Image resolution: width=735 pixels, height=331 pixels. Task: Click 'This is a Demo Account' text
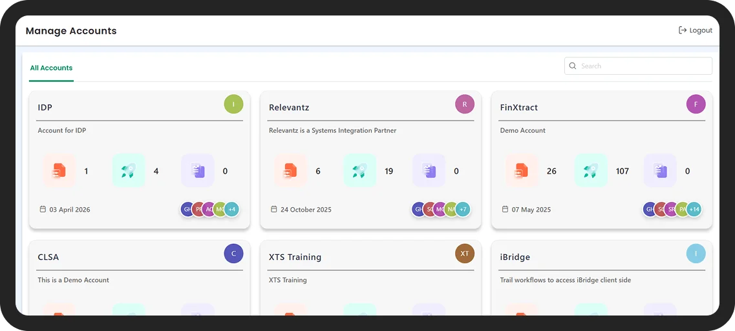73,280
